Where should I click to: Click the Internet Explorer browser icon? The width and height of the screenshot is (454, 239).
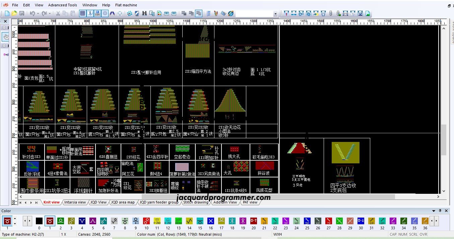pos(231,13)
